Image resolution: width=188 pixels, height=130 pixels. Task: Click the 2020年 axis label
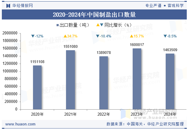tap(37, 114)
